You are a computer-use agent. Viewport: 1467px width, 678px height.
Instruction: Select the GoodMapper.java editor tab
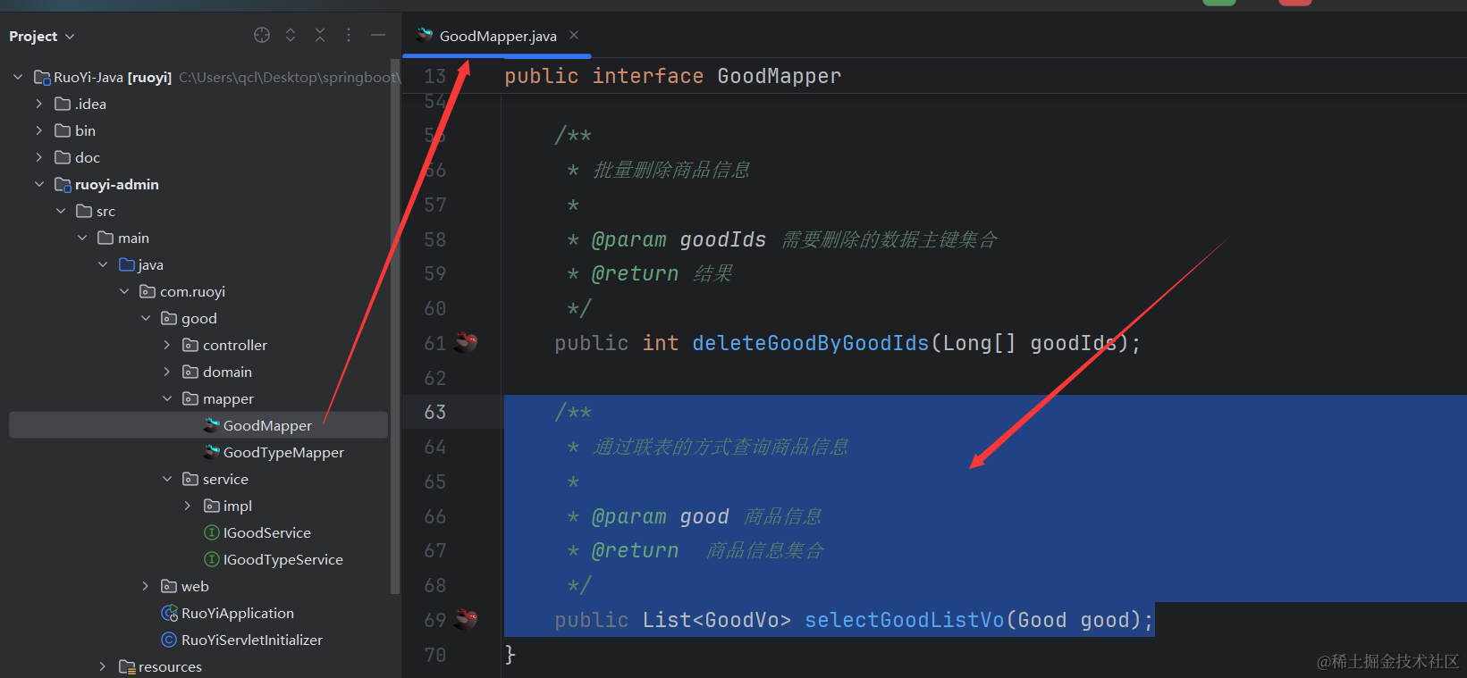tap(497, 37)
